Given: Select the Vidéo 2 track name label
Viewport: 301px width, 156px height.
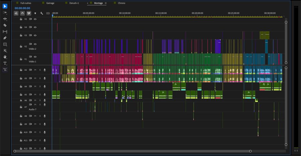Looking at the screenshot, I should click(x=32, y=49).
